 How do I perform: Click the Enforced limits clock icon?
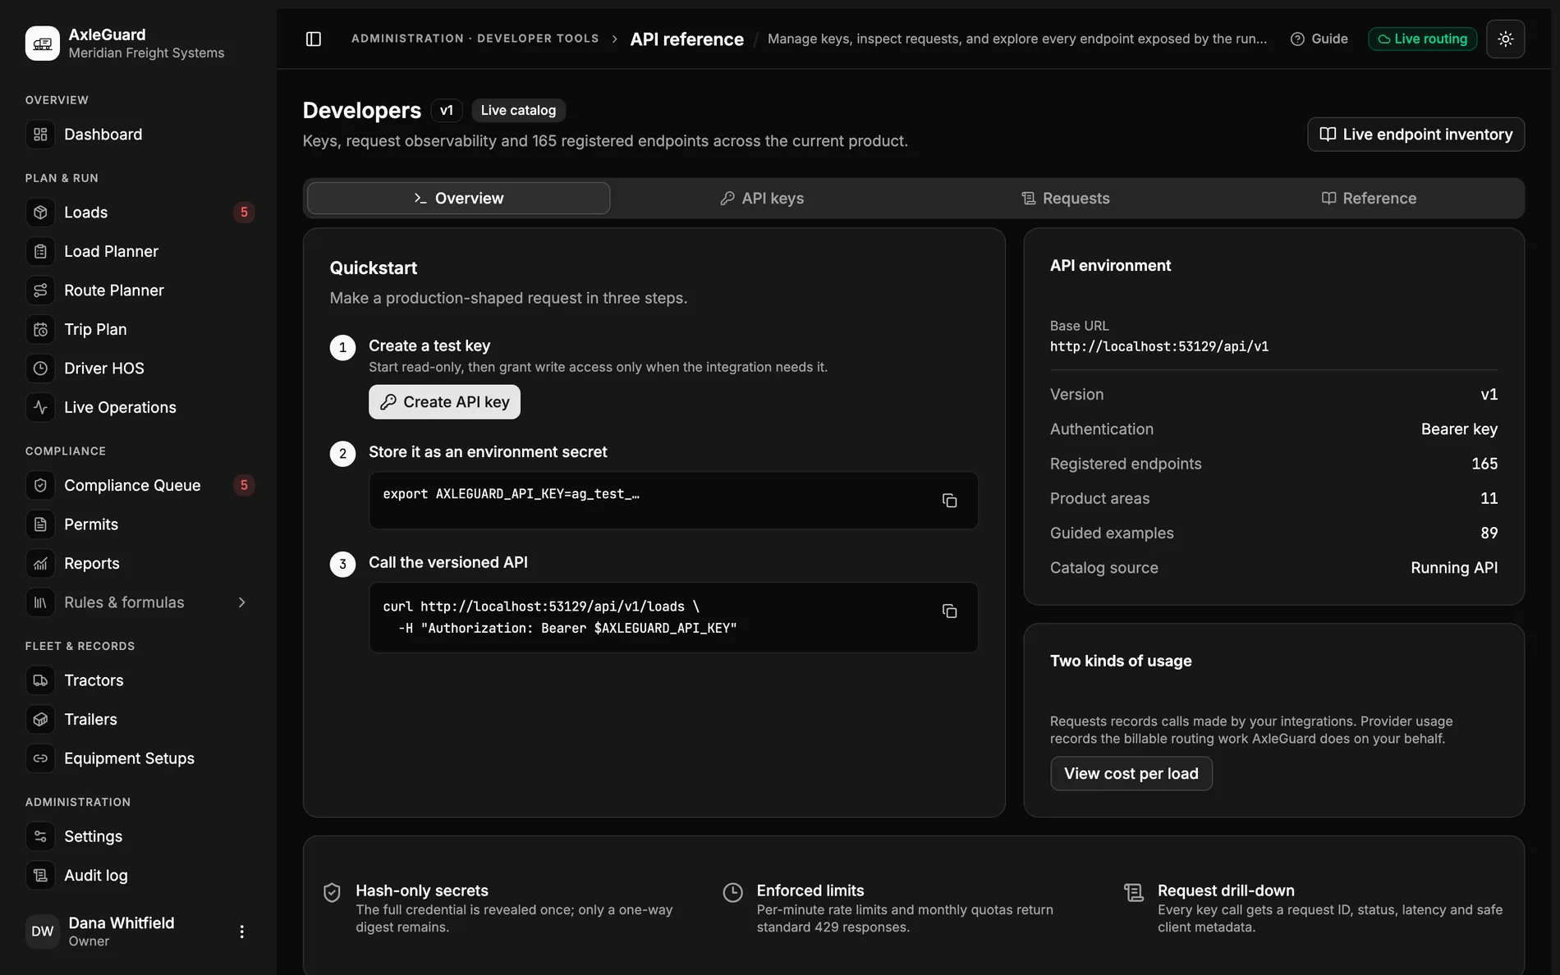pyautogui.click(x=733, y=893)
